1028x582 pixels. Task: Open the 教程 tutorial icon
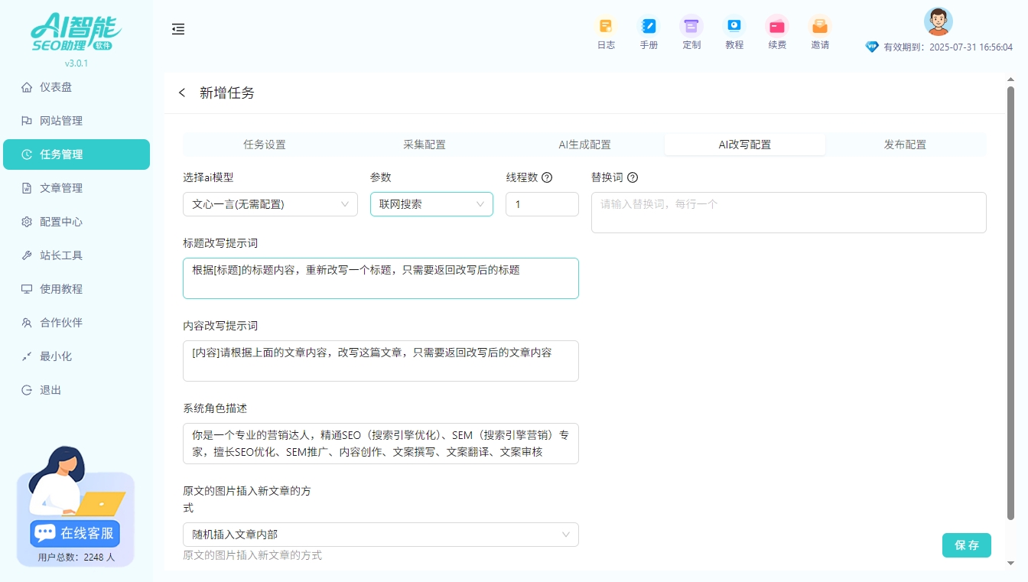[x=734, y=32]
